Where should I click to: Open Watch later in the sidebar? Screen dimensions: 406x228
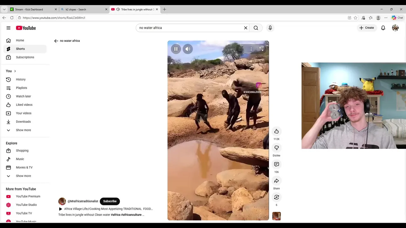pyautogui.click(x=25, y=96)
